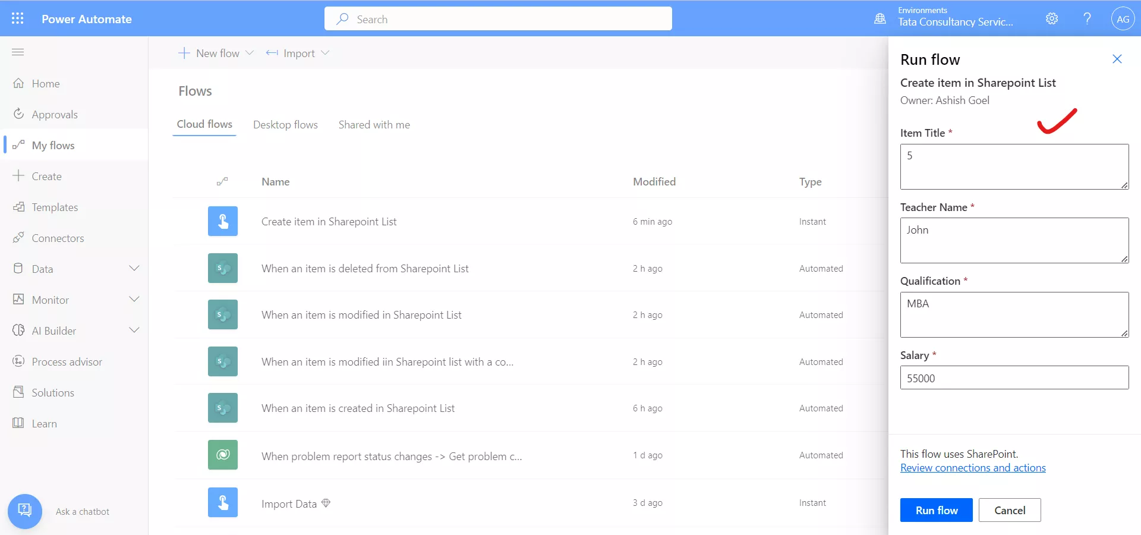The width and height of the screenshot is (1141, 535).
Task: Open the When an item is created flow
Action: click(x=358, y=408)
